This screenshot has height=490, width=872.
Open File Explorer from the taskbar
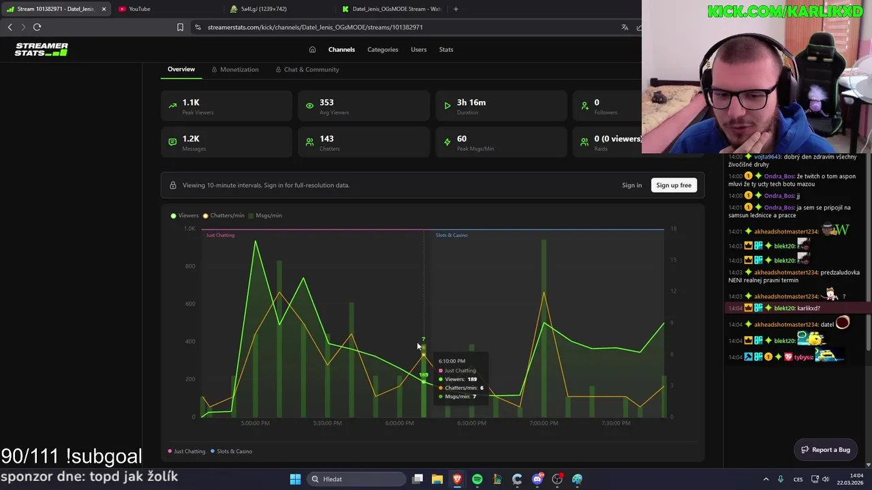tap(437, 479)
